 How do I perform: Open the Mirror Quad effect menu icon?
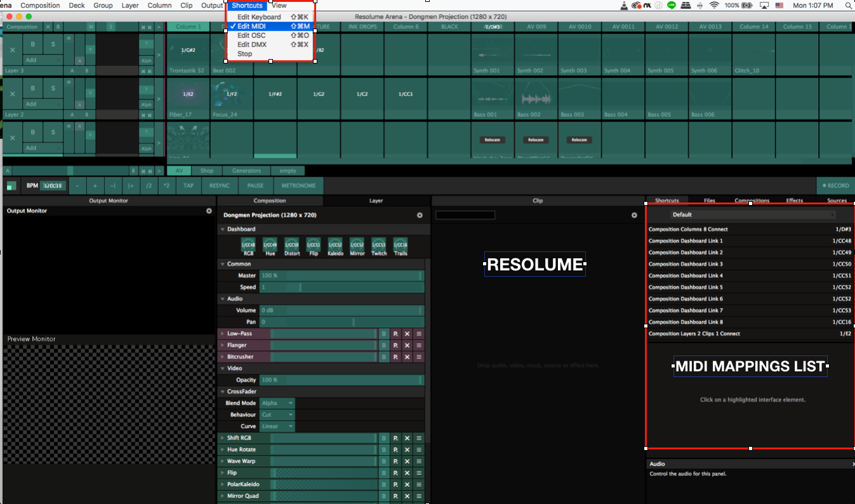point(419,496)
